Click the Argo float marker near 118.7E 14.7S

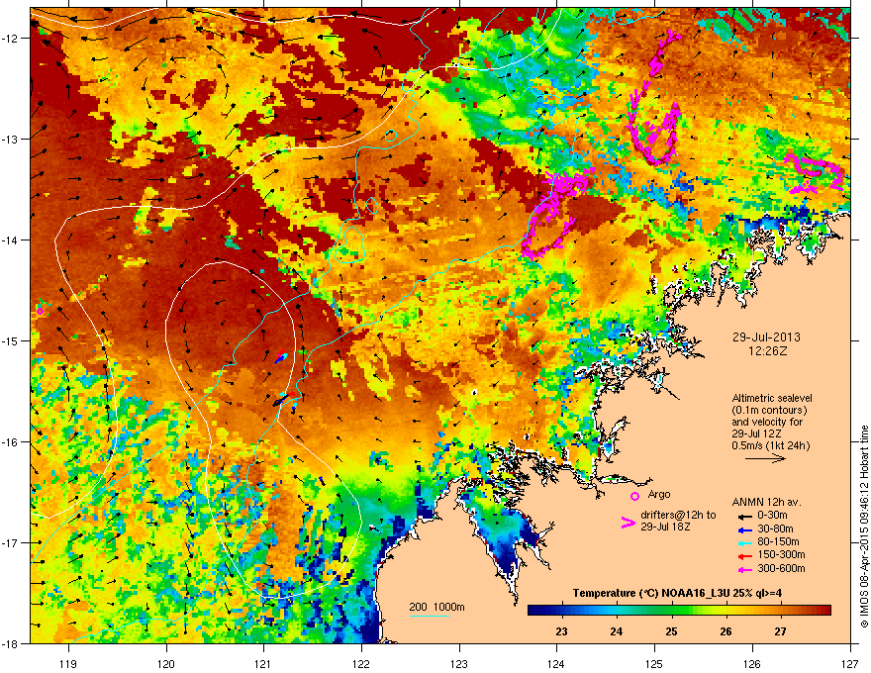click(x=40, y=311)
